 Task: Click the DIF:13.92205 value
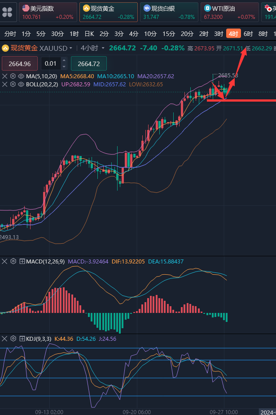[x=128, y=262]
